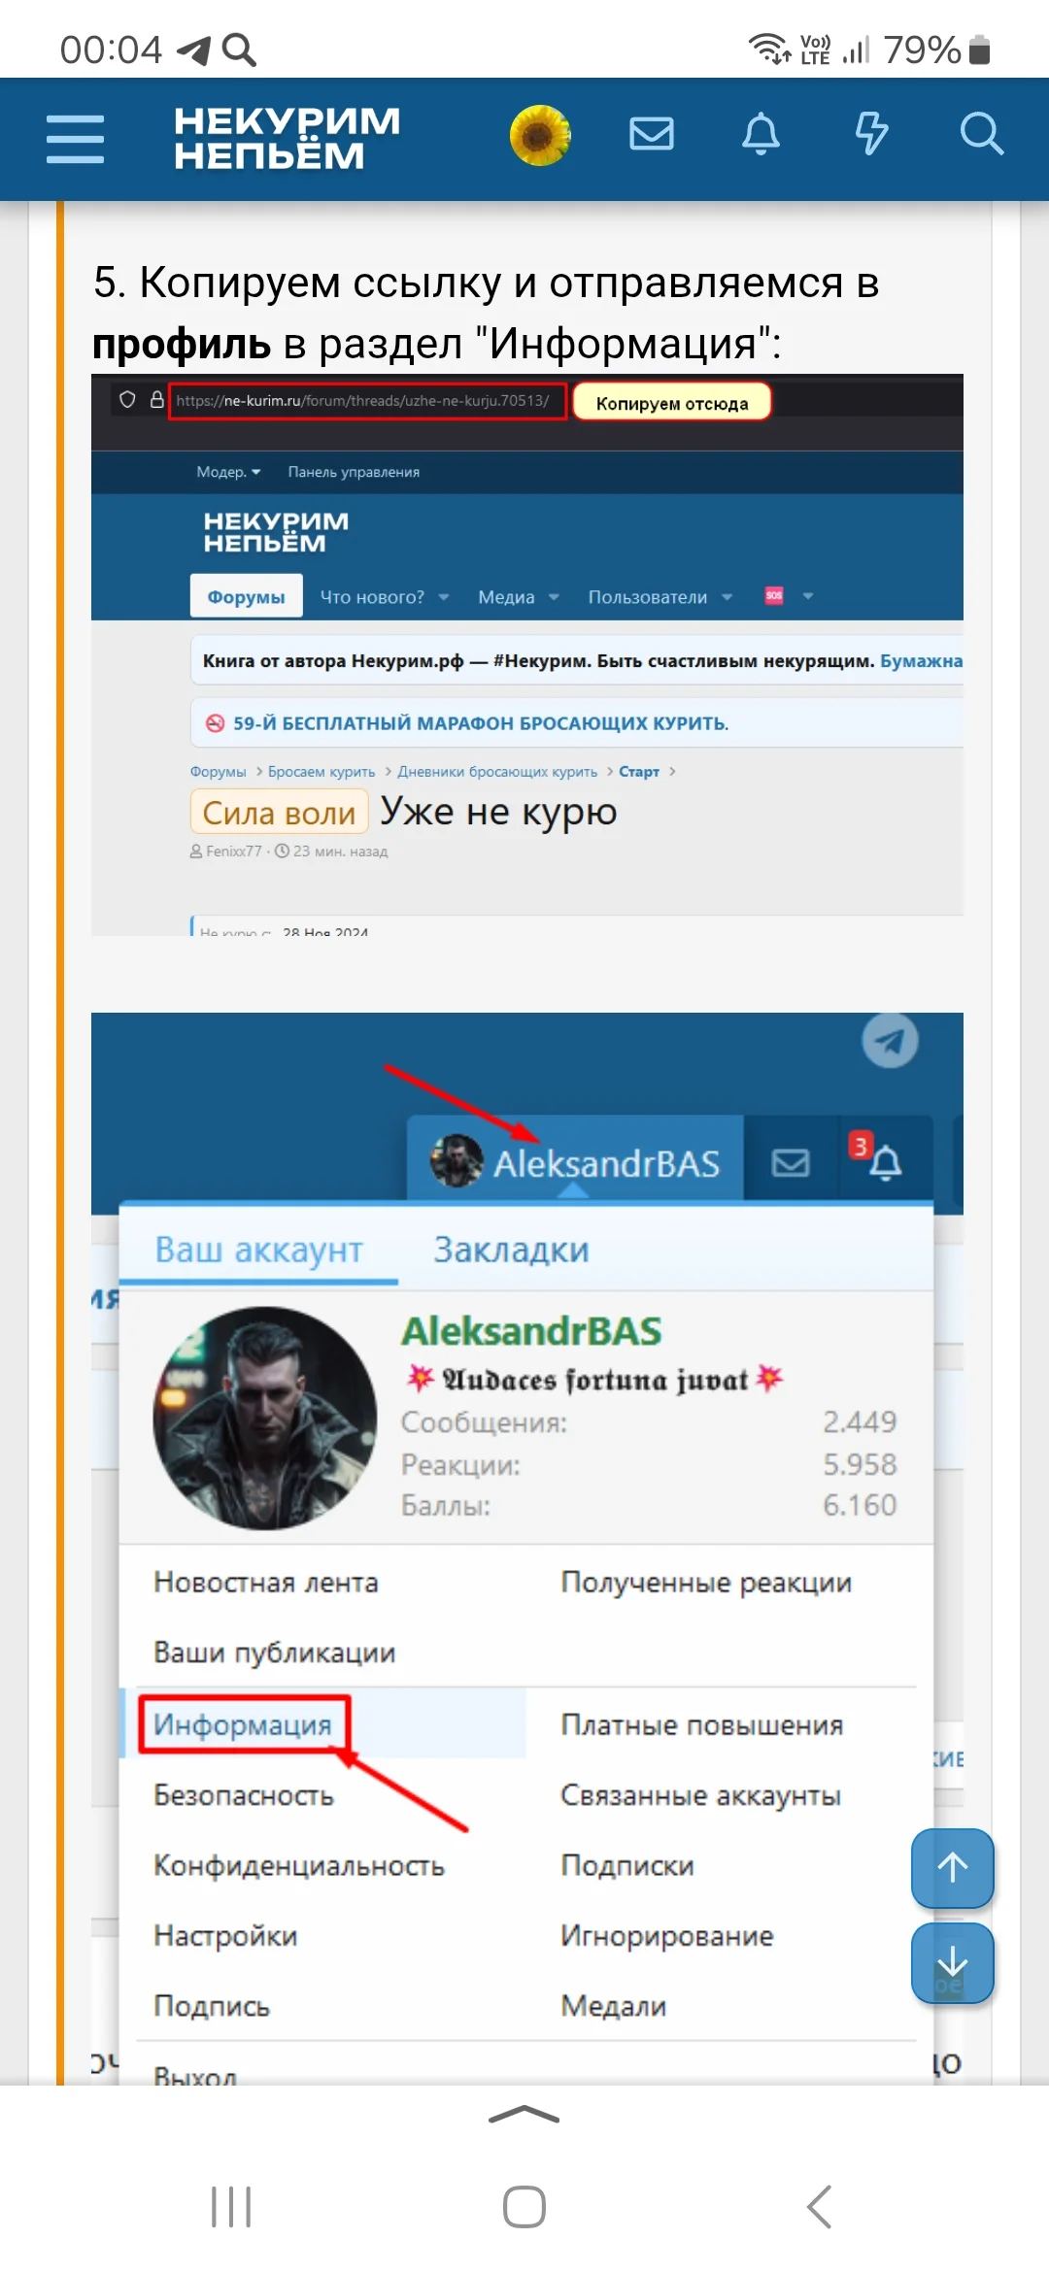Tap Wi-Fi indicator in status bar
This screenshot has height=2272, width=1049.
tap(769, 49)
